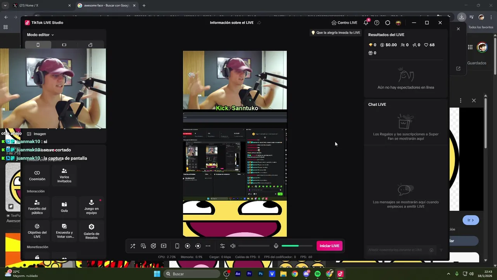Open Información sobre el LIVE
This screenshot has height=280, width=497.
(231, 23)
